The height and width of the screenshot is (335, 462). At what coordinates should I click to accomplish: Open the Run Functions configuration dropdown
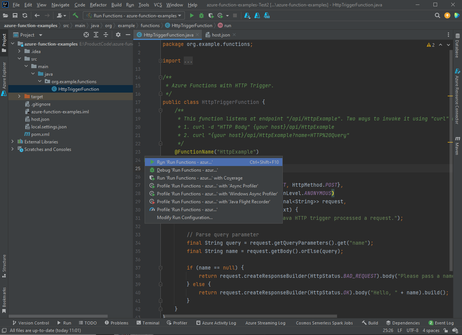(134, 15)
